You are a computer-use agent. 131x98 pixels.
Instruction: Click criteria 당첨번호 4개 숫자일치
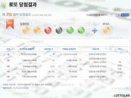pyautogui.click(x=97, y=72)
